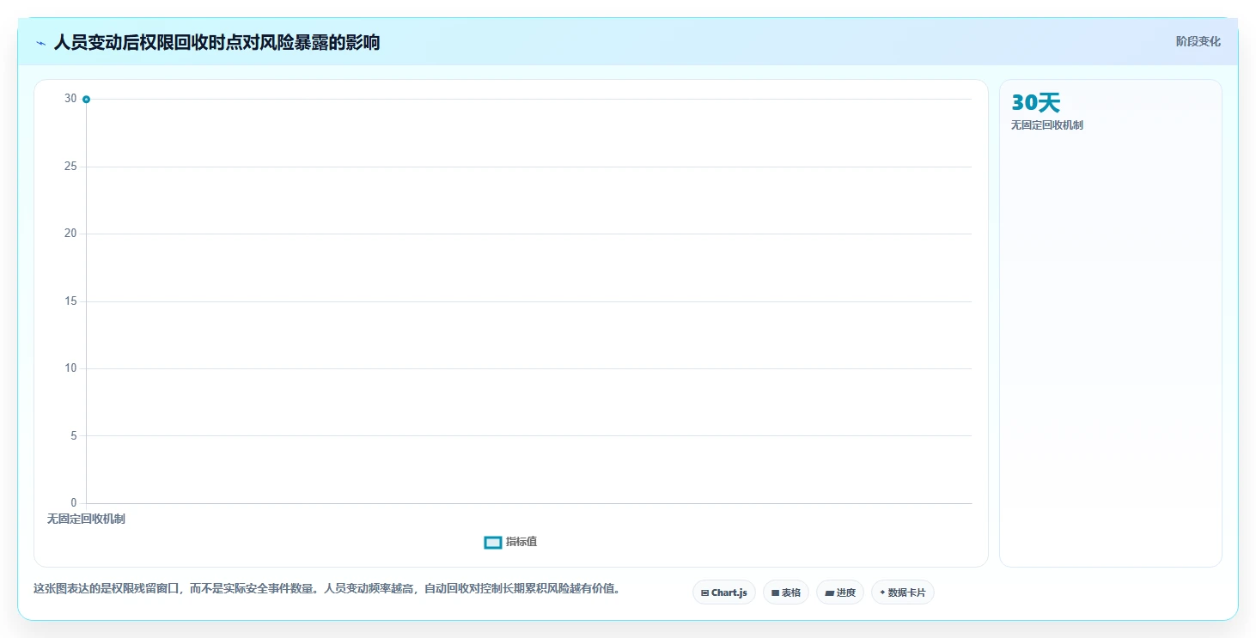The width and height of the screenshot is (1256, 638).
Task: Click the Chart.js tag icon
Action: [x=705, y=593]
